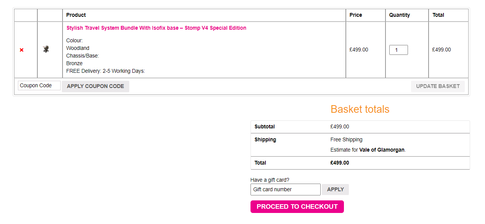This screenshot has width=485, height=224.
Task: Remove the Stomp V4 bundle from basket
Action: coord(22,50)
